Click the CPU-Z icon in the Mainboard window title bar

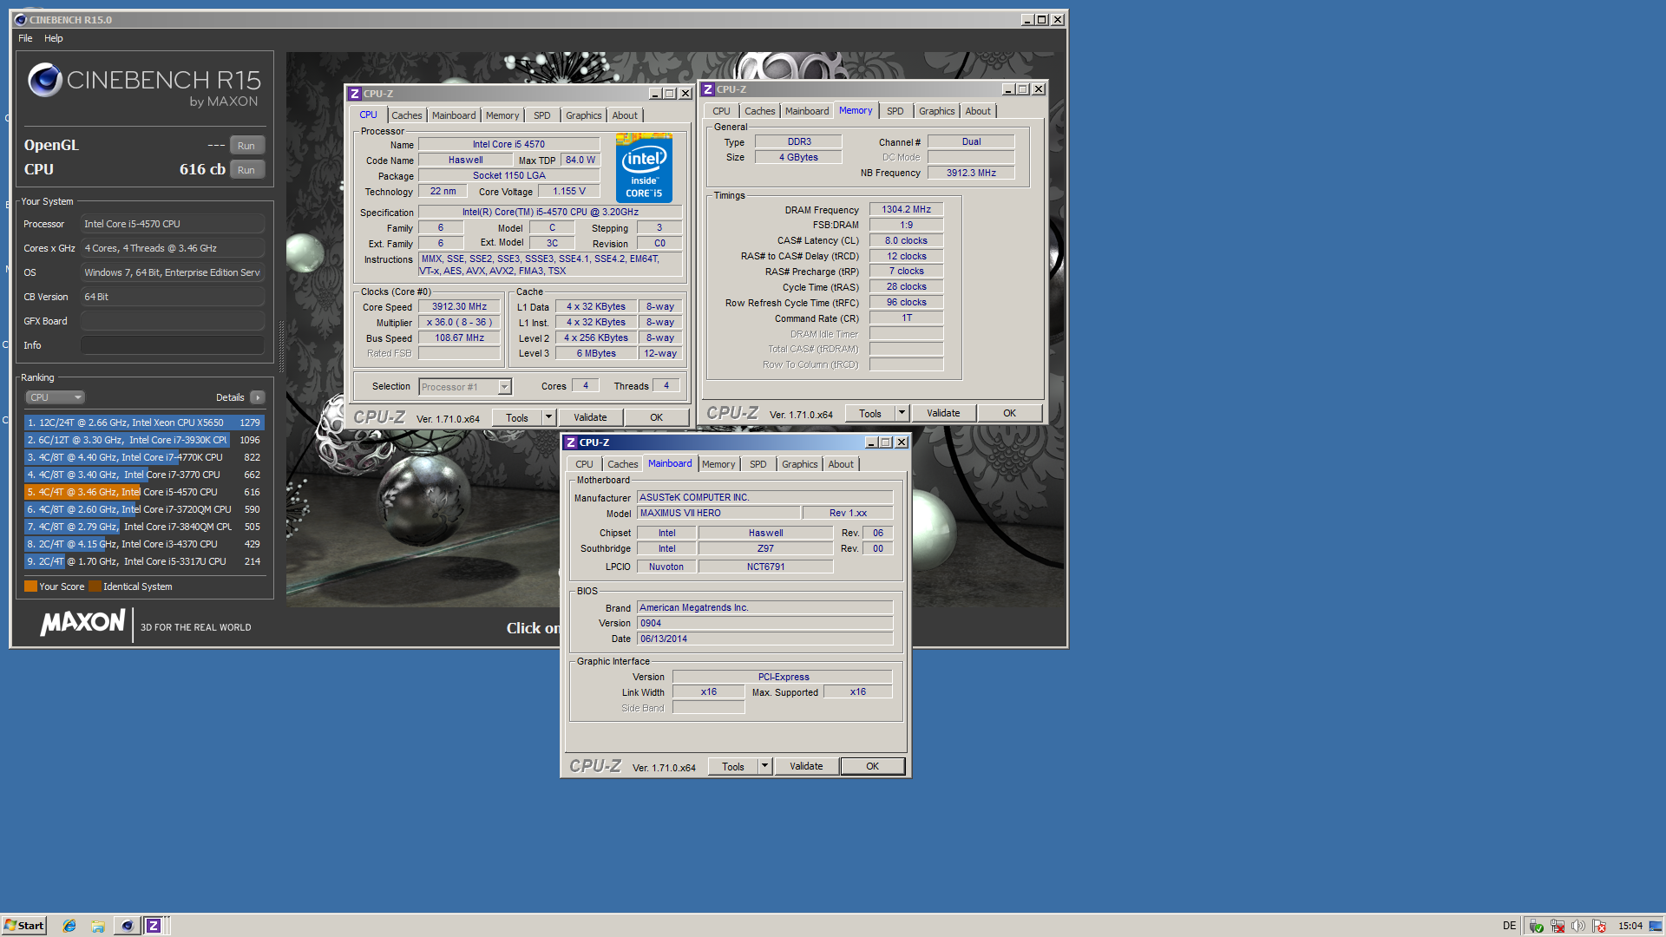pyautogui.click(x=571, y=442)
